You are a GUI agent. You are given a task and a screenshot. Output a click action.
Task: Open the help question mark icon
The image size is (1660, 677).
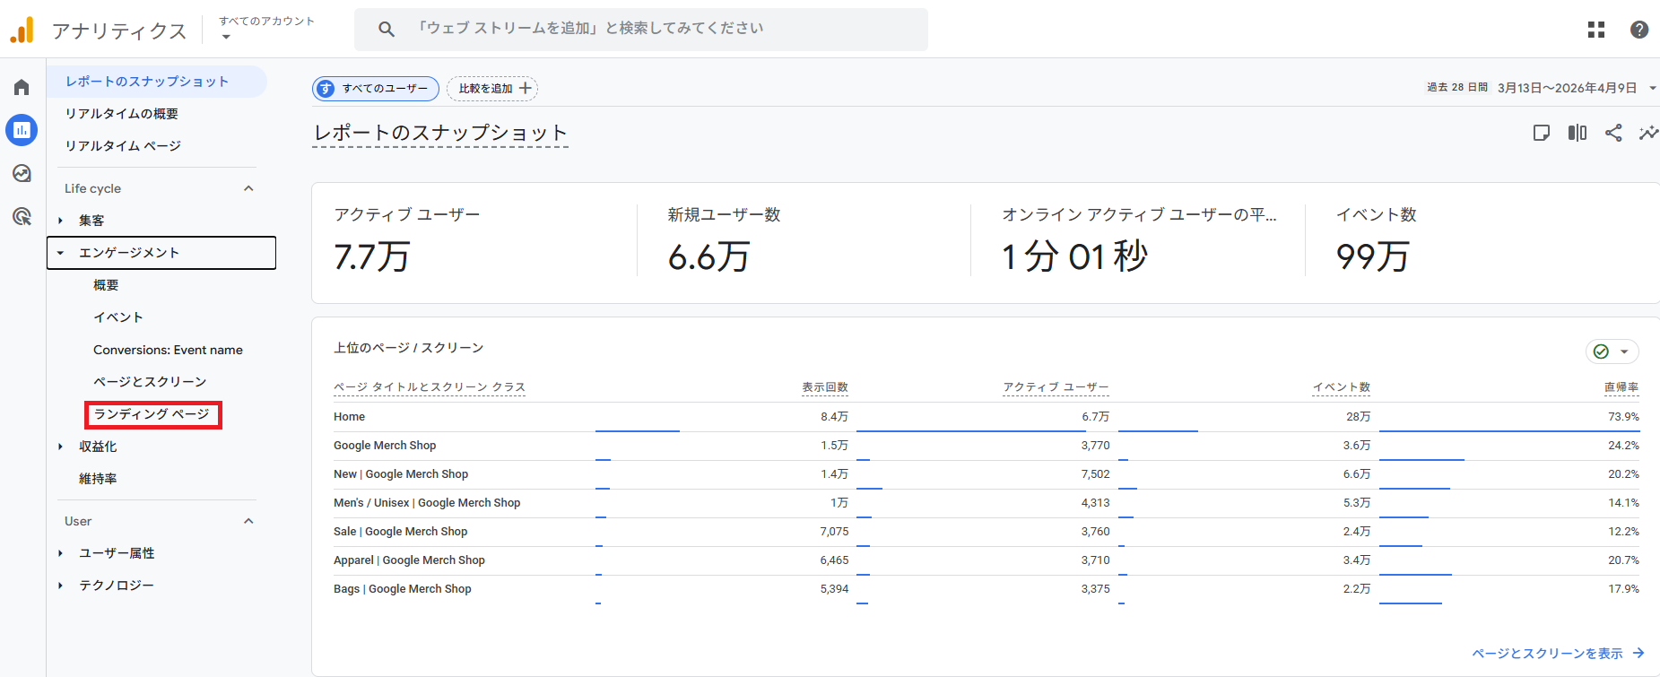point(1639,30)
